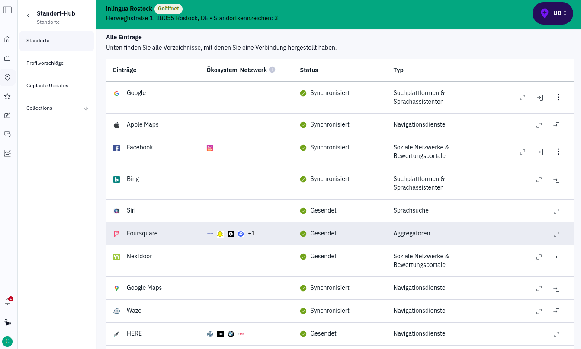Open the megaphone announcements icon
The width and height of the screenshot is (581, 349).
[7, 322]
